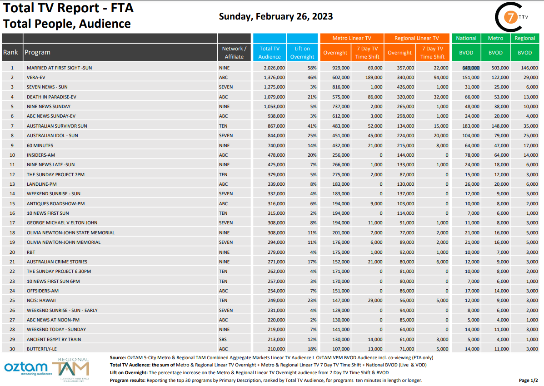The height and width of the screenshot is (386, 544).
Task: Click the Sunday, February 26, 2023 date heading
Action: (276, 16)
